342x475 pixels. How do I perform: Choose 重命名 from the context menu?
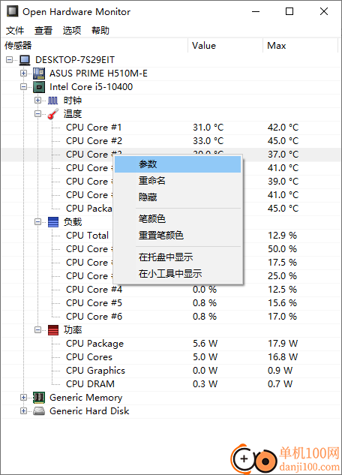[178, 181]
